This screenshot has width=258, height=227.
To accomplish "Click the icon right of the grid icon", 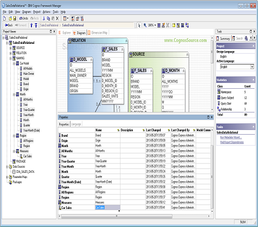I will pos(163,25).
